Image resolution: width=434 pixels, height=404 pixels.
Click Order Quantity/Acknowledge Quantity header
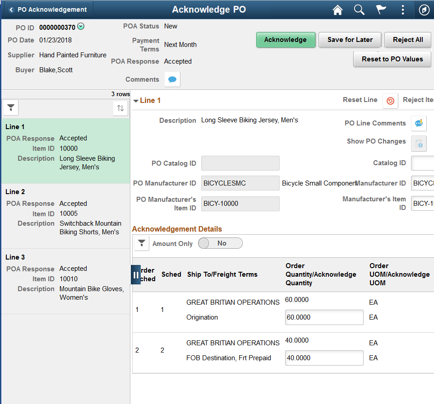click(321, 274)
